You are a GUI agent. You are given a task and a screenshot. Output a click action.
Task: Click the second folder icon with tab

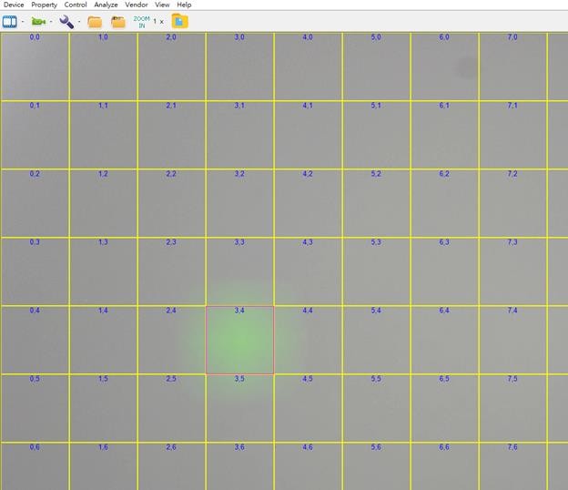point(117,21)
